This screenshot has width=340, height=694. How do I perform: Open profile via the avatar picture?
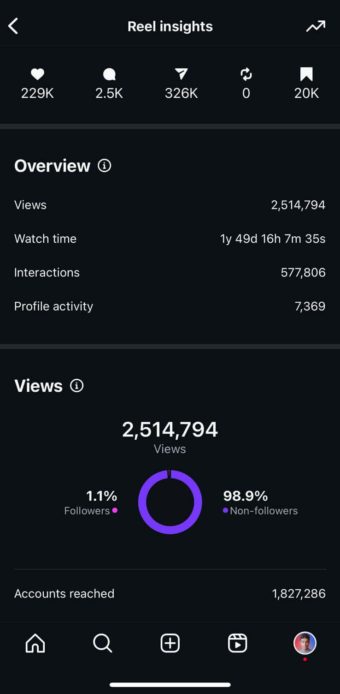point(305,643)
